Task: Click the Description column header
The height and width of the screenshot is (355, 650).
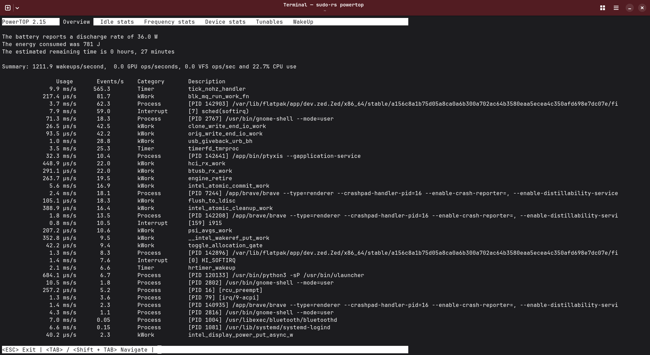Action: (207, 81)
